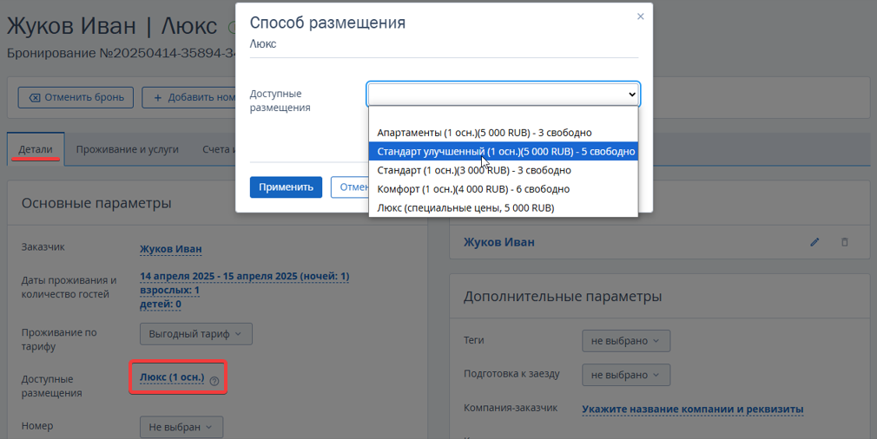
Task: Open the Доступные размещения combo box in the dialog
Action: (x=504, y=95)
